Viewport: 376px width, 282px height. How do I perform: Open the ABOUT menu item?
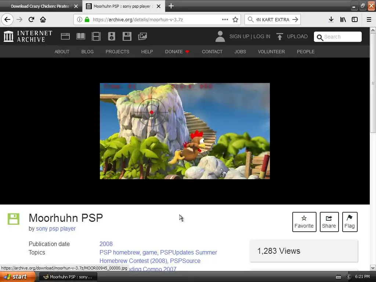pyautogui.click(x=62, y=51)
